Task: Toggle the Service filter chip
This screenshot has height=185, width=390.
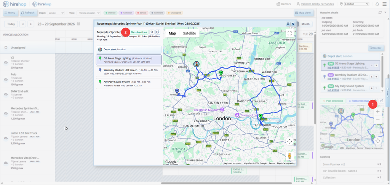Action: [x=142, y=13]
